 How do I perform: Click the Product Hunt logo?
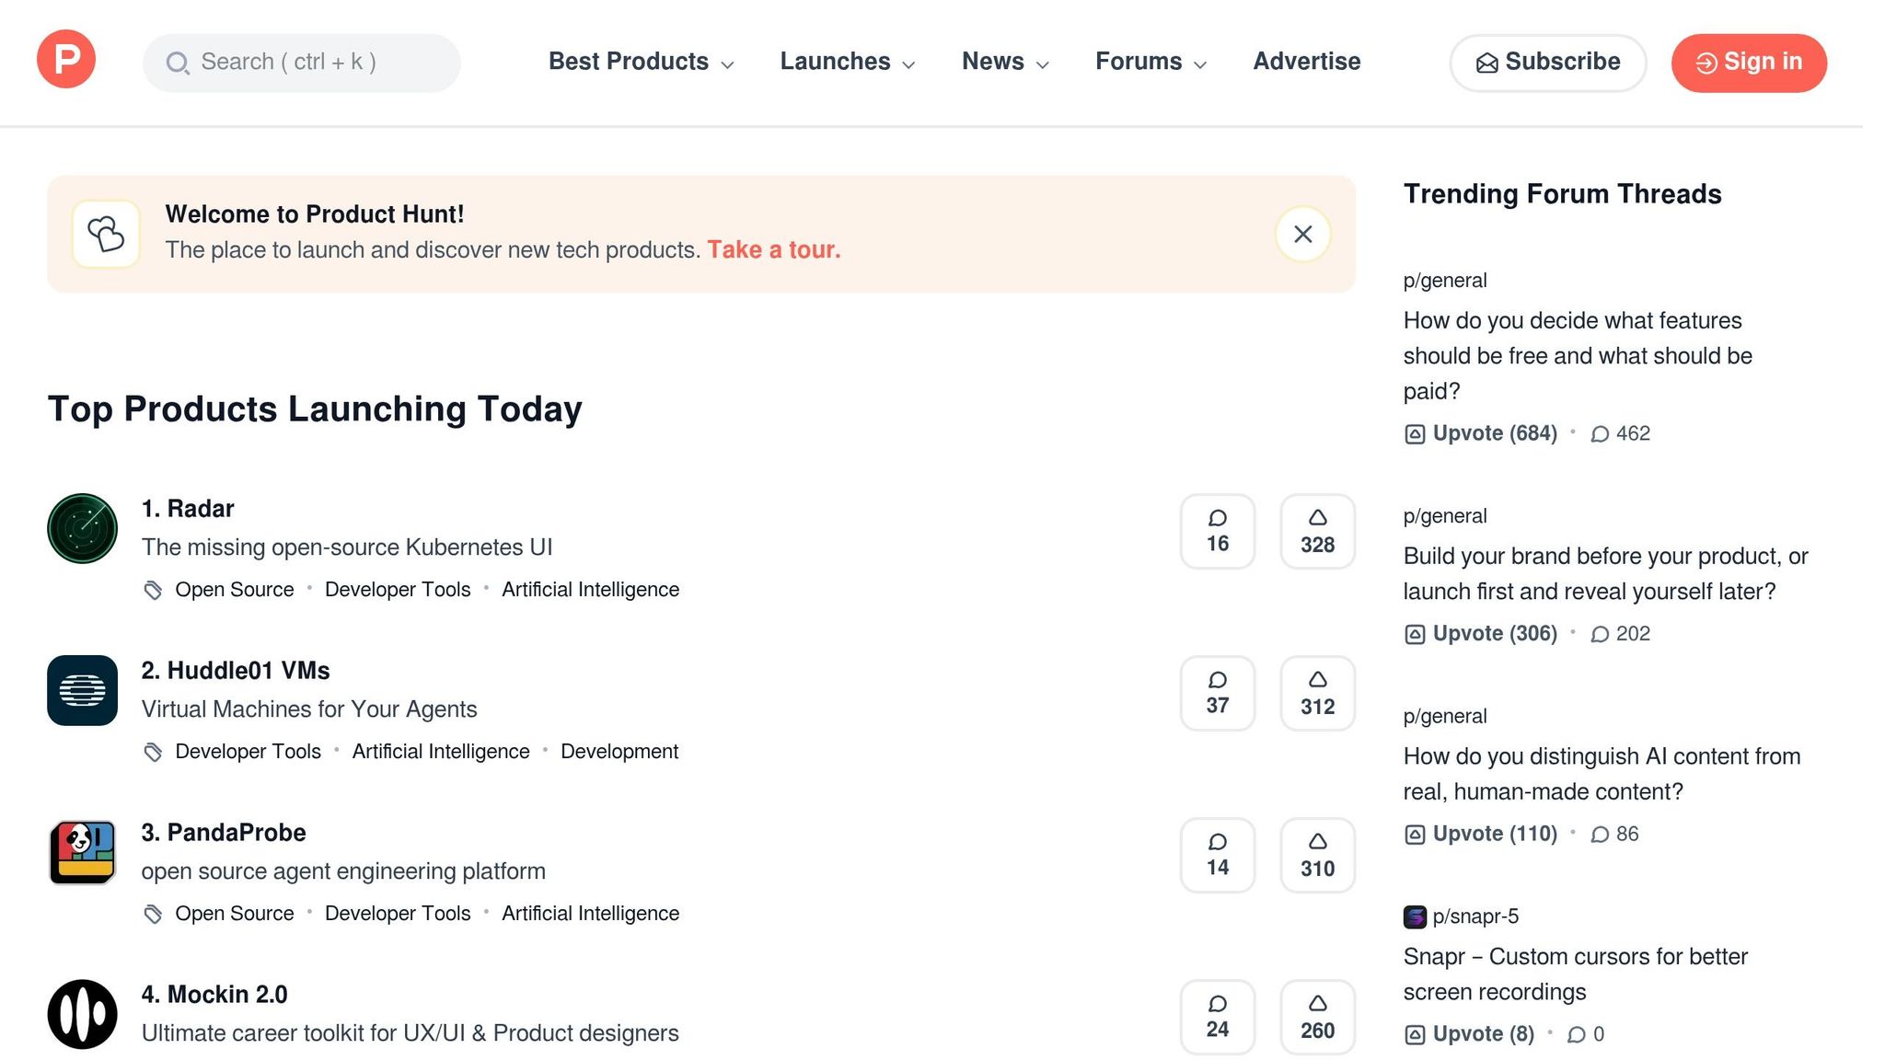tap(66, 59)
